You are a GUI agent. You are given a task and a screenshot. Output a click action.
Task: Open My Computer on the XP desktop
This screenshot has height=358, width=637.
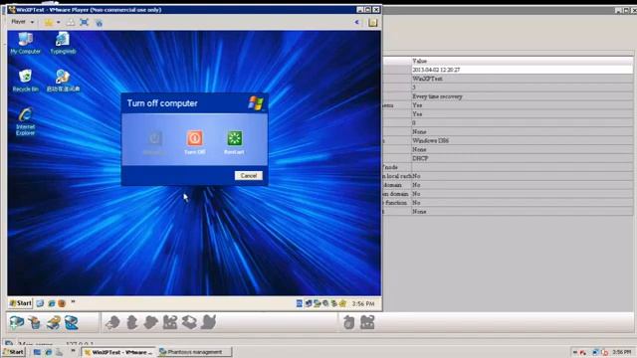pyautogui.click(x=25, y=44)
